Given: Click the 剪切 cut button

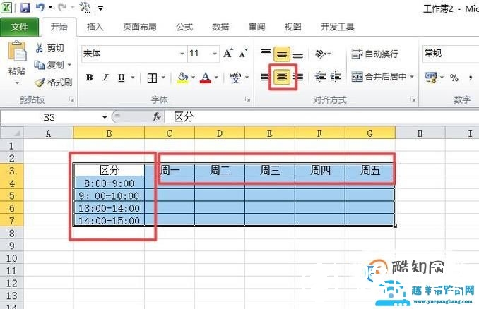Looking at the screenshot, I should tap(49, 48).
